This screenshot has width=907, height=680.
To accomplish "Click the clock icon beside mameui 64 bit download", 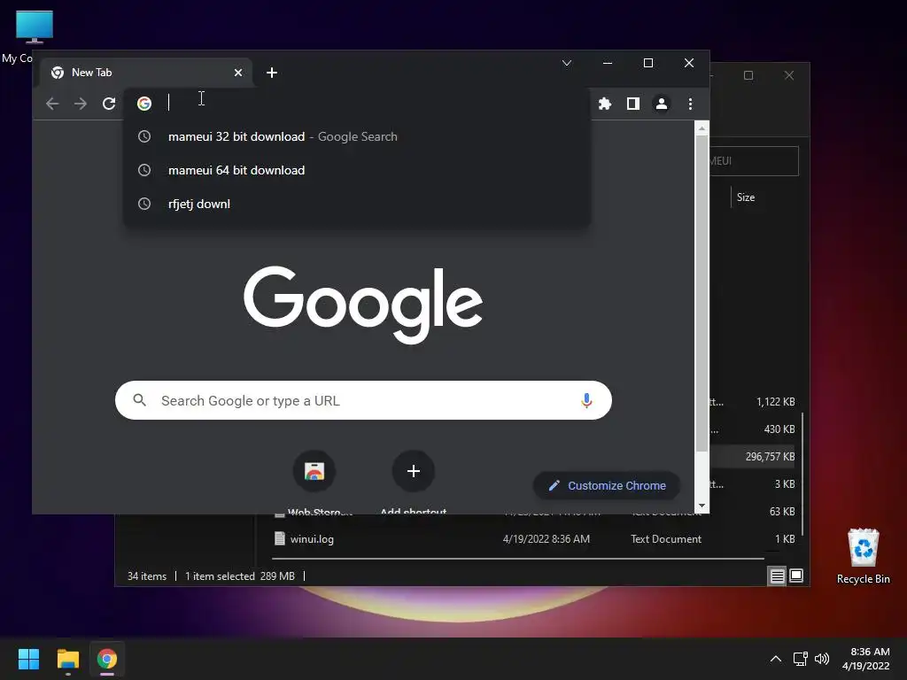I will click(144, 170).
